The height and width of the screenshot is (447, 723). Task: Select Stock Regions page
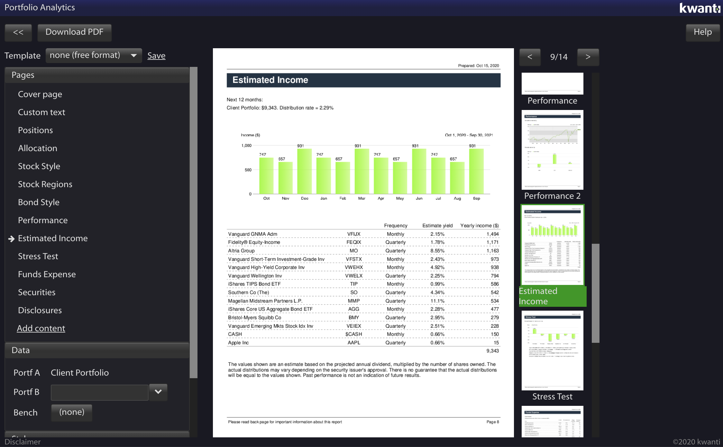tap(45, 184)
